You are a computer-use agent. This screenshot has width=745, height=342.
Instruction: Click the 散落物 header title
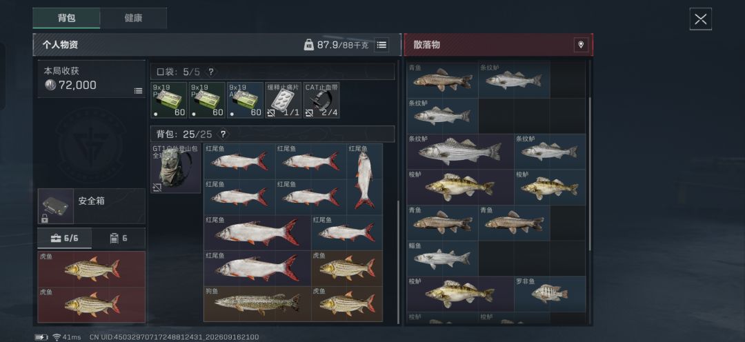pos(427,45)
